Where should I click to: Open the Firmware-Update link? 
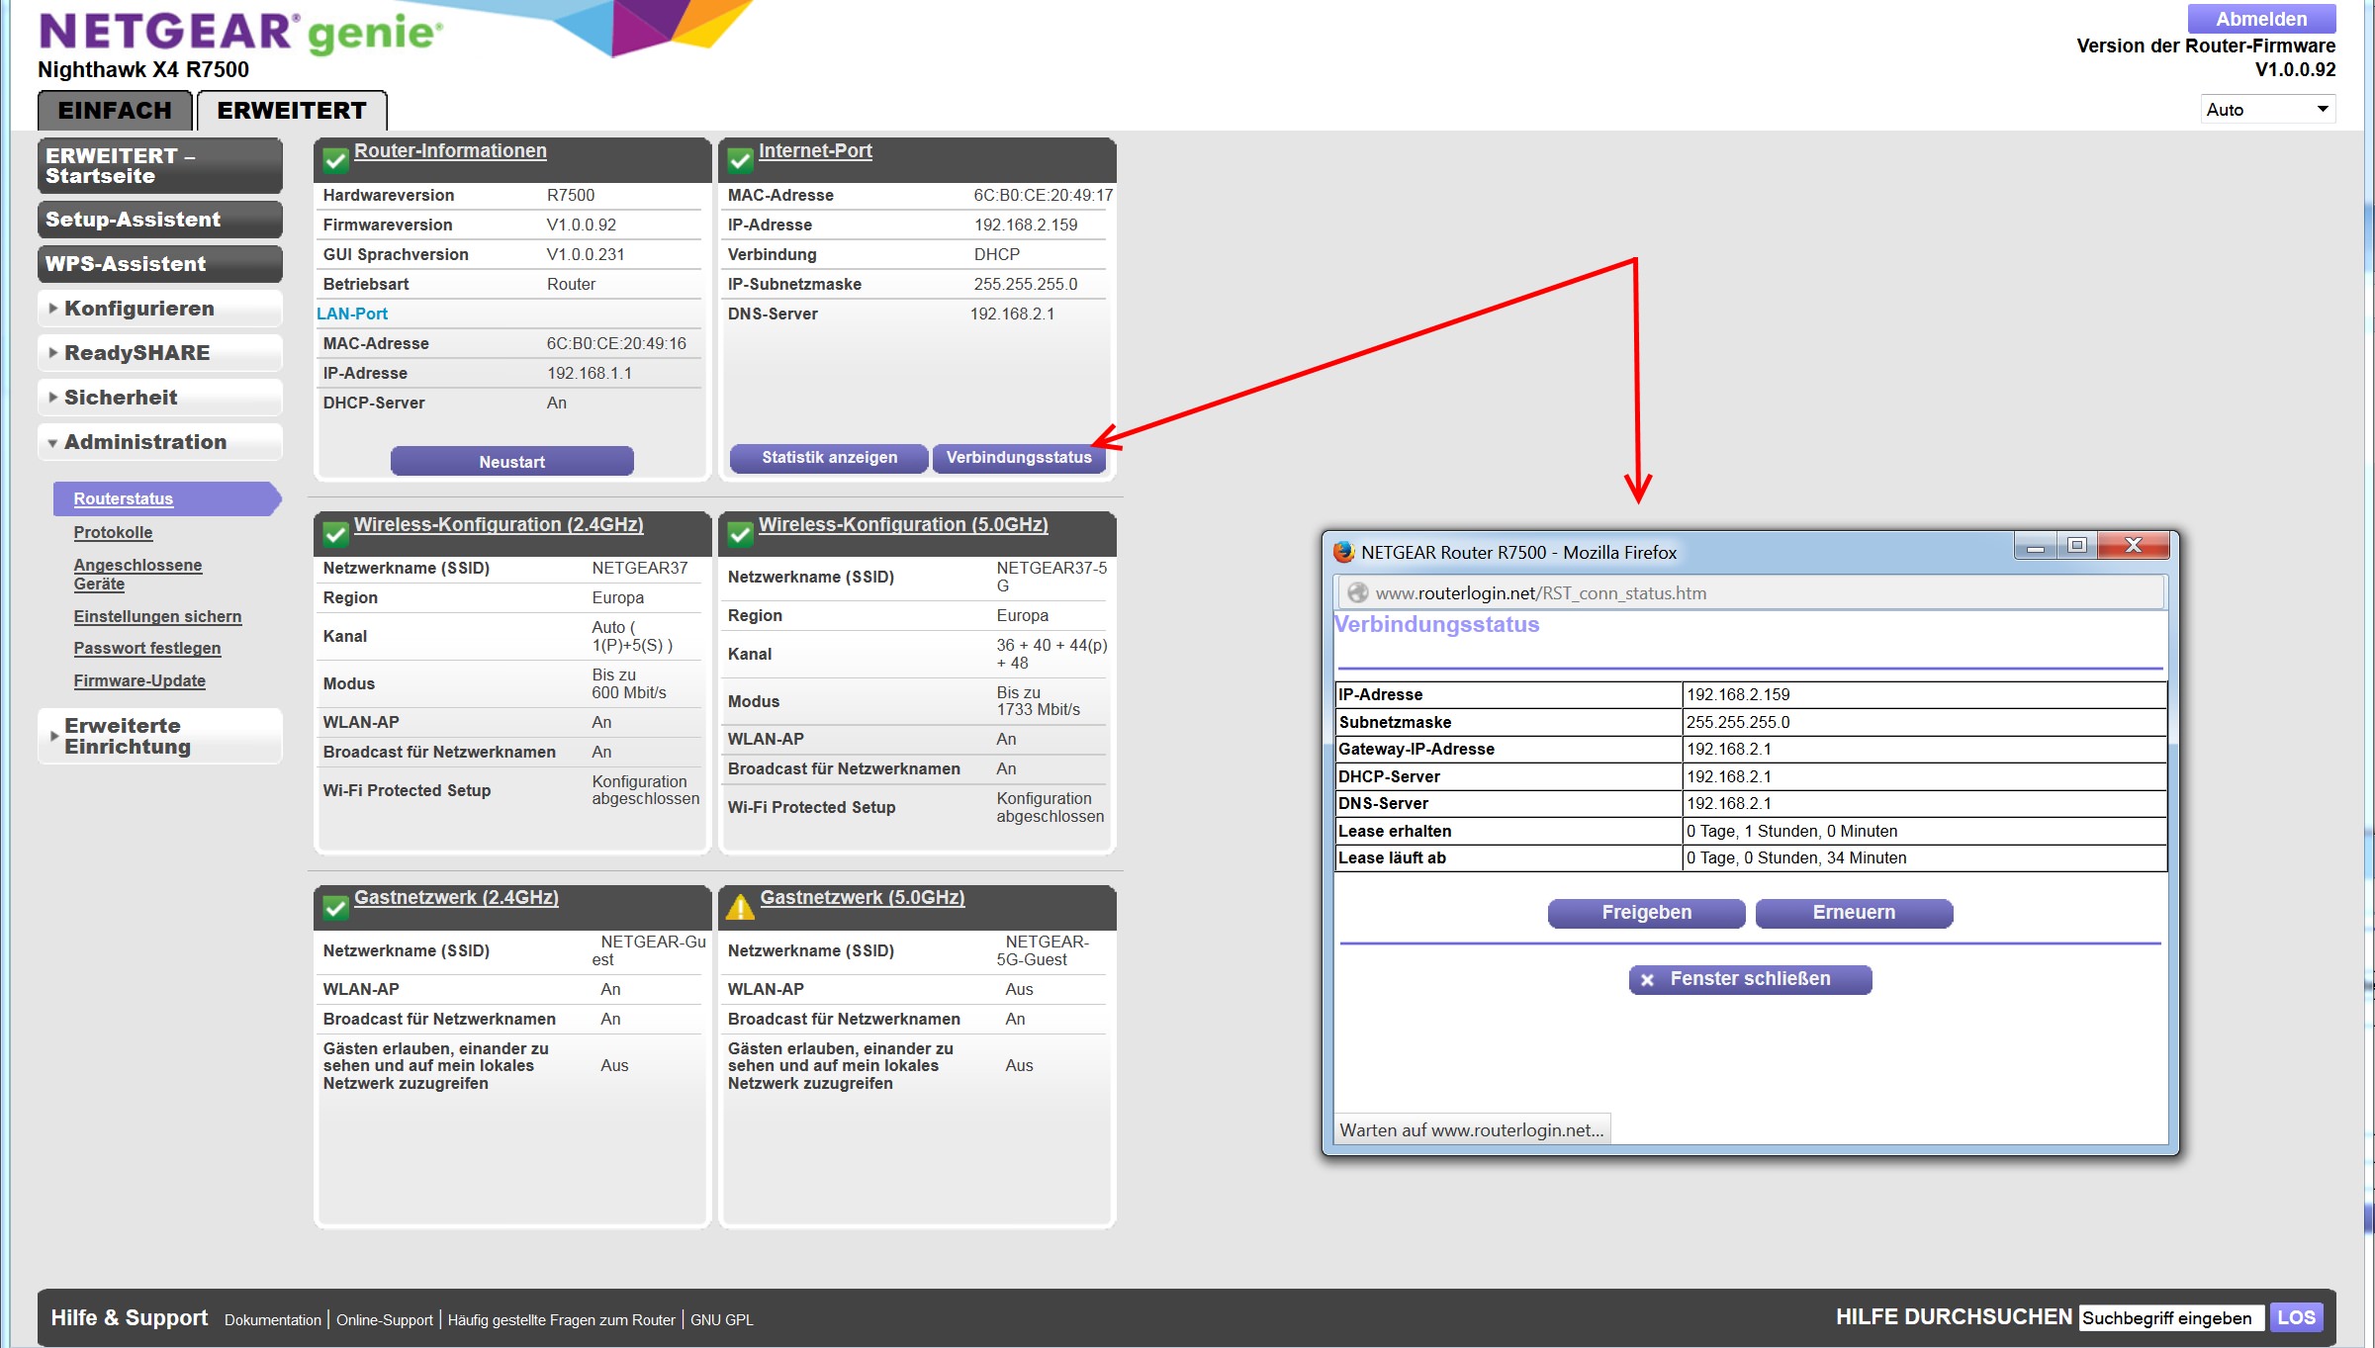pos(139,680)
